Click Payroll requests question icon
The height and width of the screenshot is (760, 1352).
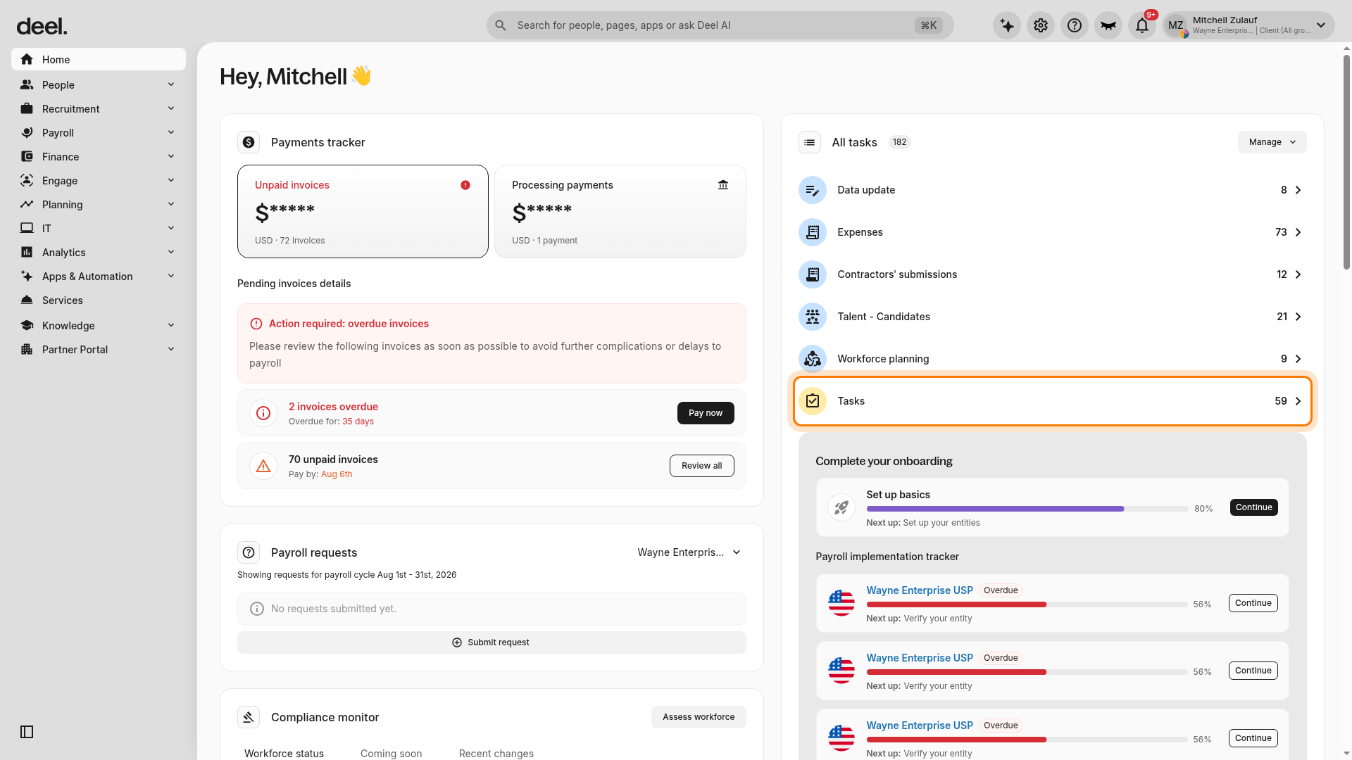point(249,552)
